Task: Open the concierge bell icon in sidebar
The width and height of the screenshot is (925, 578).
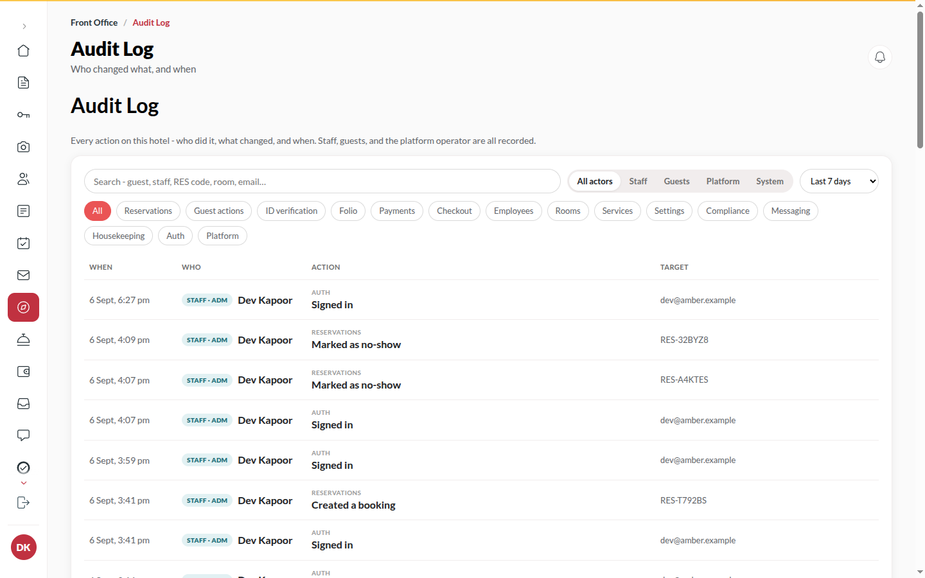Action: (x=24, y=340)
